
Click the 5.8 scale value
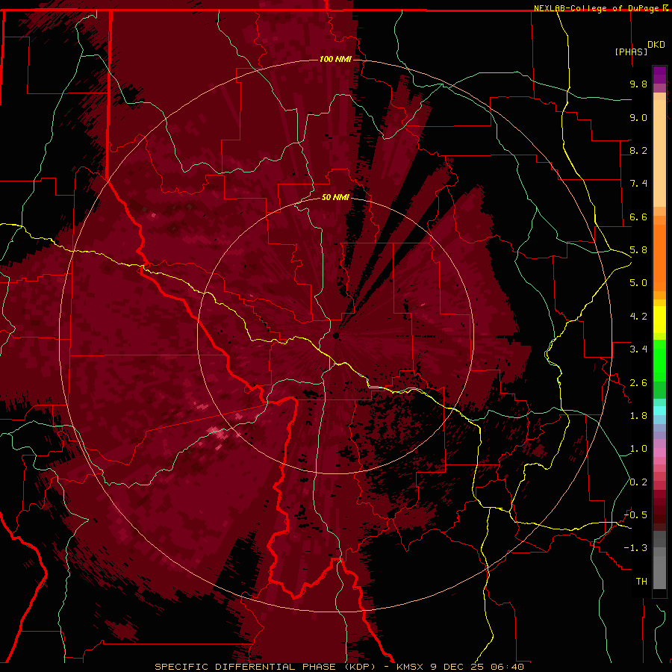(x=638, y=250)
